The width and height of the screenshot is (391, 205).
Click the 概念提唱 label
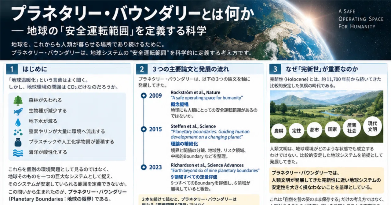[x=180, y=104]
